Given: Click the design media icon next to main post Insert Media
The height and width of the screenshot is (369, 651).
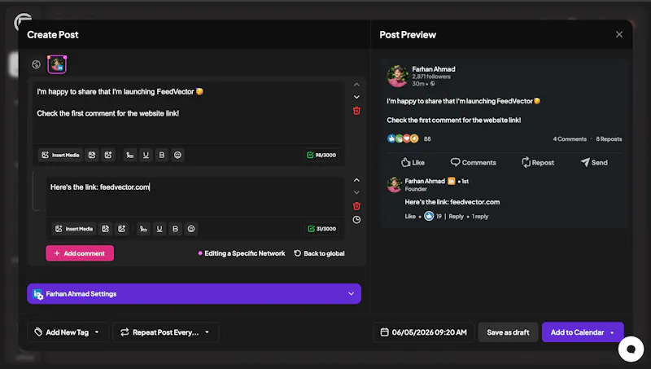Looking at the screenshot, I should [x=92, y=155].
